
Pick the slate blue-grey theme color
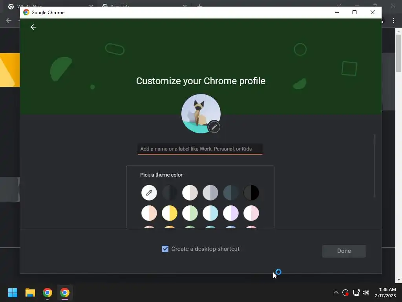(231, 193)
